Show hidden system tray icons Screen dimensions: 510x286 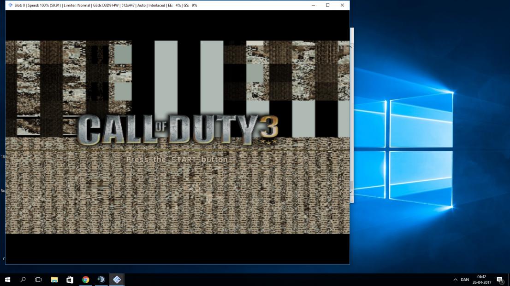[456, 280]
